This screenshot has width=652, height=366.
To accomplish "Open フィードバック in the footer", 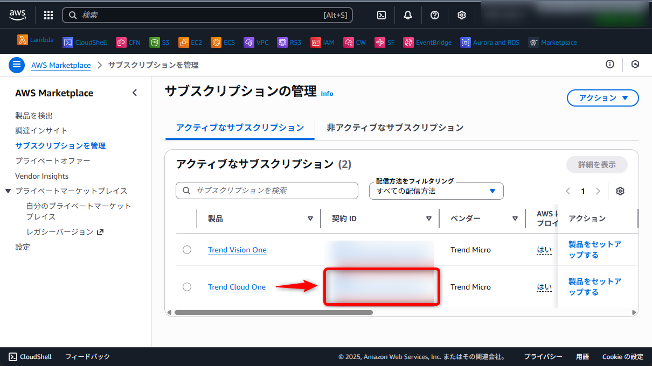I will pos(88,357).
